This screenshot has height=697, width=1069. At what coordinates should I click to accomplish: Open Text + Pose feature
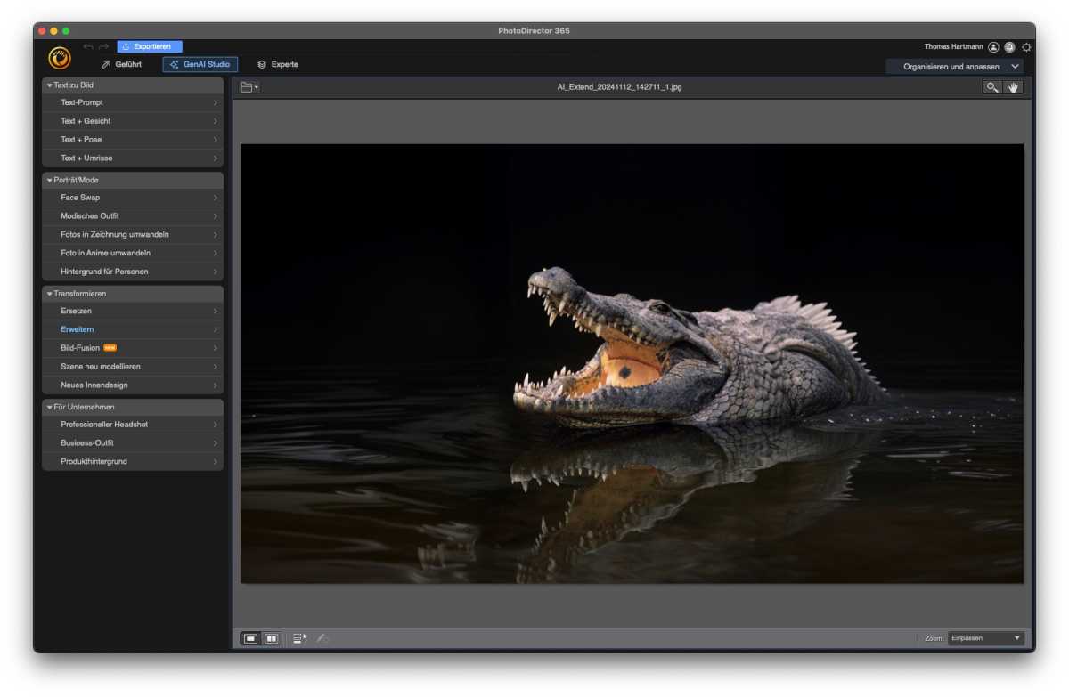tap(133, 140)
